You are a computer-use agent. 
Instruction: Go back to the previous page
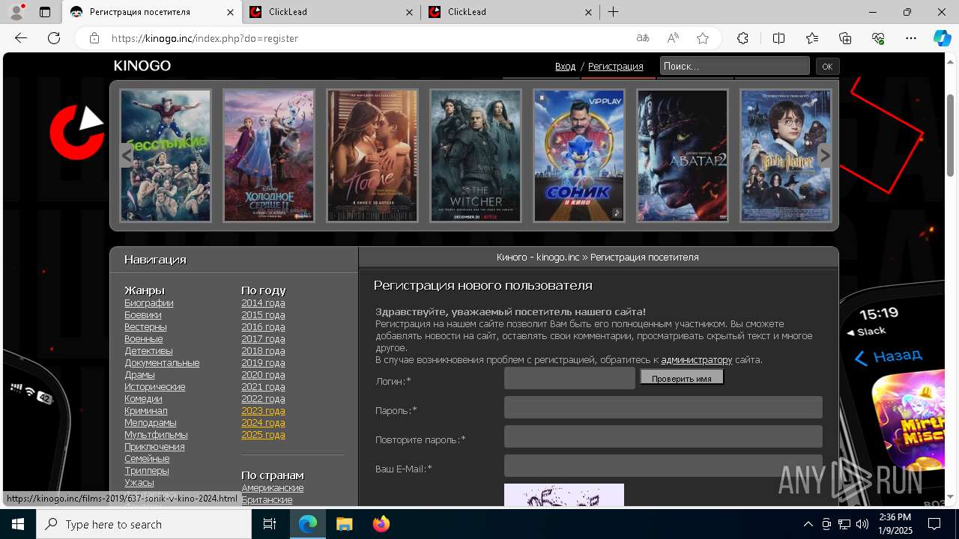tap(21, 38)
